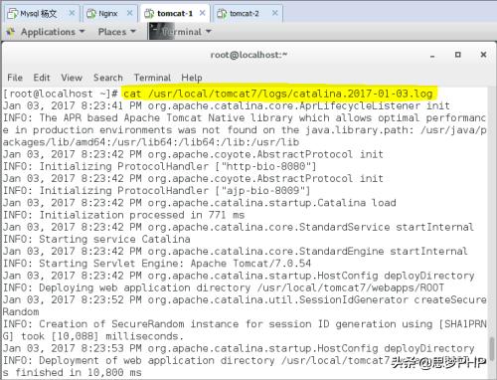497x380 pixels.
Task: Minimize the root@localhost terminal window
Action: [432, 56]
